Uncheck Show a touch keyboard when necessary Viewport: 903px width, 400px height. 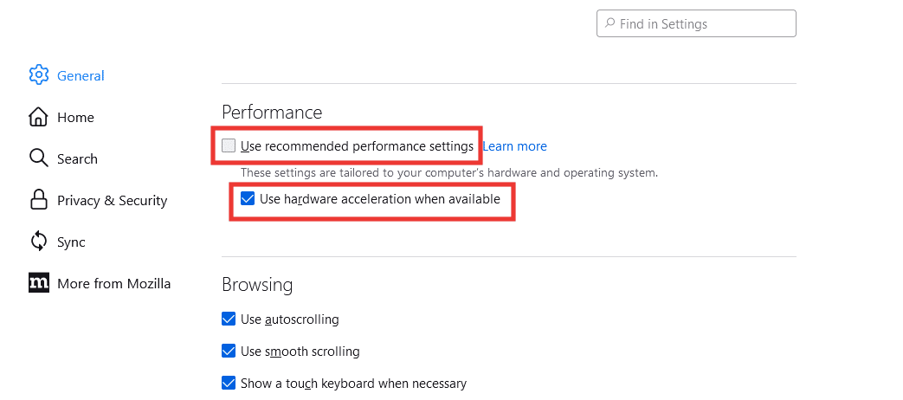pyautogui.click(x=229, y=383)
